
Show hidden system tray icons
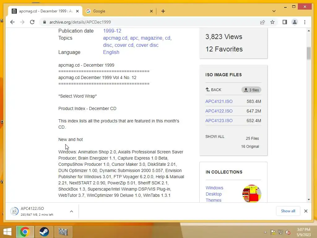coord(265,232)
